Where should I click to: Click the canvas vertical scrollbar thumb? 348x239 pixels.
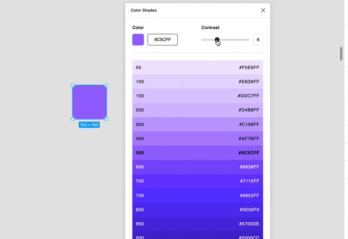[x=341, y=53]
